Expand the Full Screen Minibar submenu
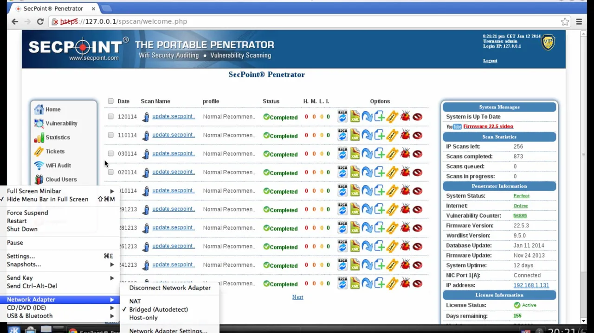The height and width of the screenshot is (333, 594). coord(59,191)
